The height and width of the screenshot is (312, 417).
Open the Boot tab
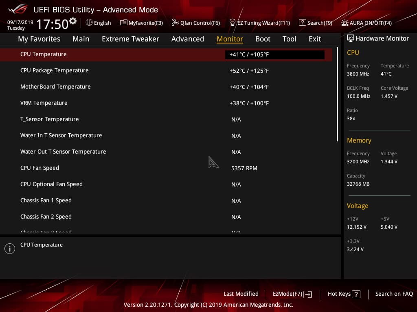click(x=263, y=39)
